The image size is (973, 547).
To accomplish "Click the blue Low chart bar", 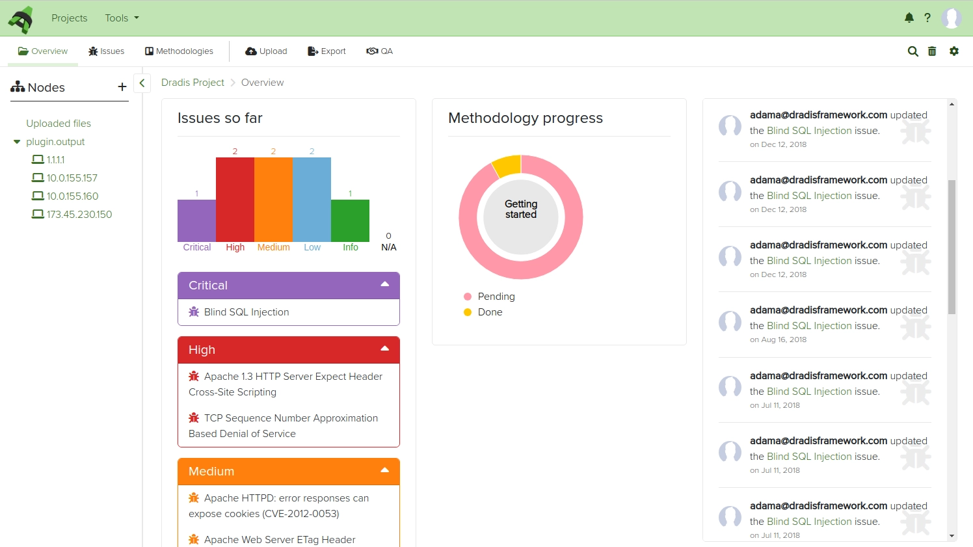I will [312, 200].
